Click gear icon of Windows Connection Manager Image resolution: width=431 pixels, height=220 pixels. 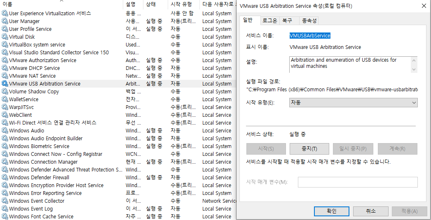(x=5, y=162)
